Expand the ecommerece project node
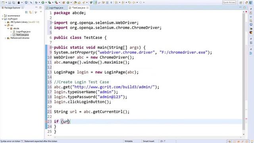Image resolution: width=254 pixels, height=143 pixels. pyautogui.click(x=2, y=16)
